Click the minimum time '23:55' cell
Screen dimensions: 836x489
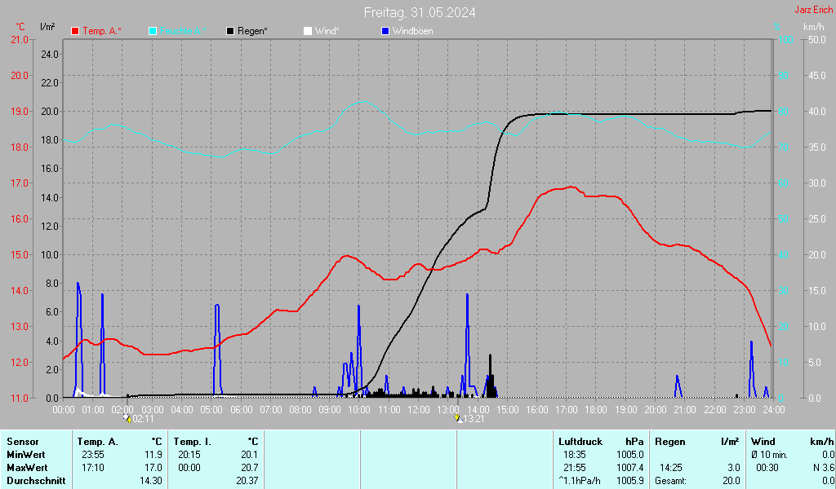pyautogui.click(x=93, y=455)
